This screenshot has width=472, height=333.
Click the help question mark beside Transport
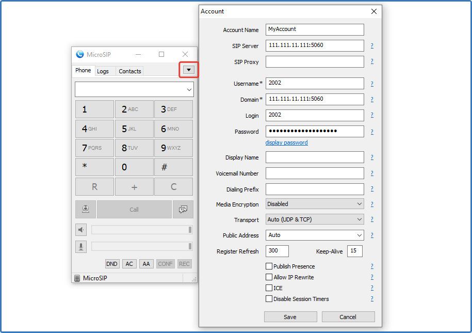pos(371,219)
